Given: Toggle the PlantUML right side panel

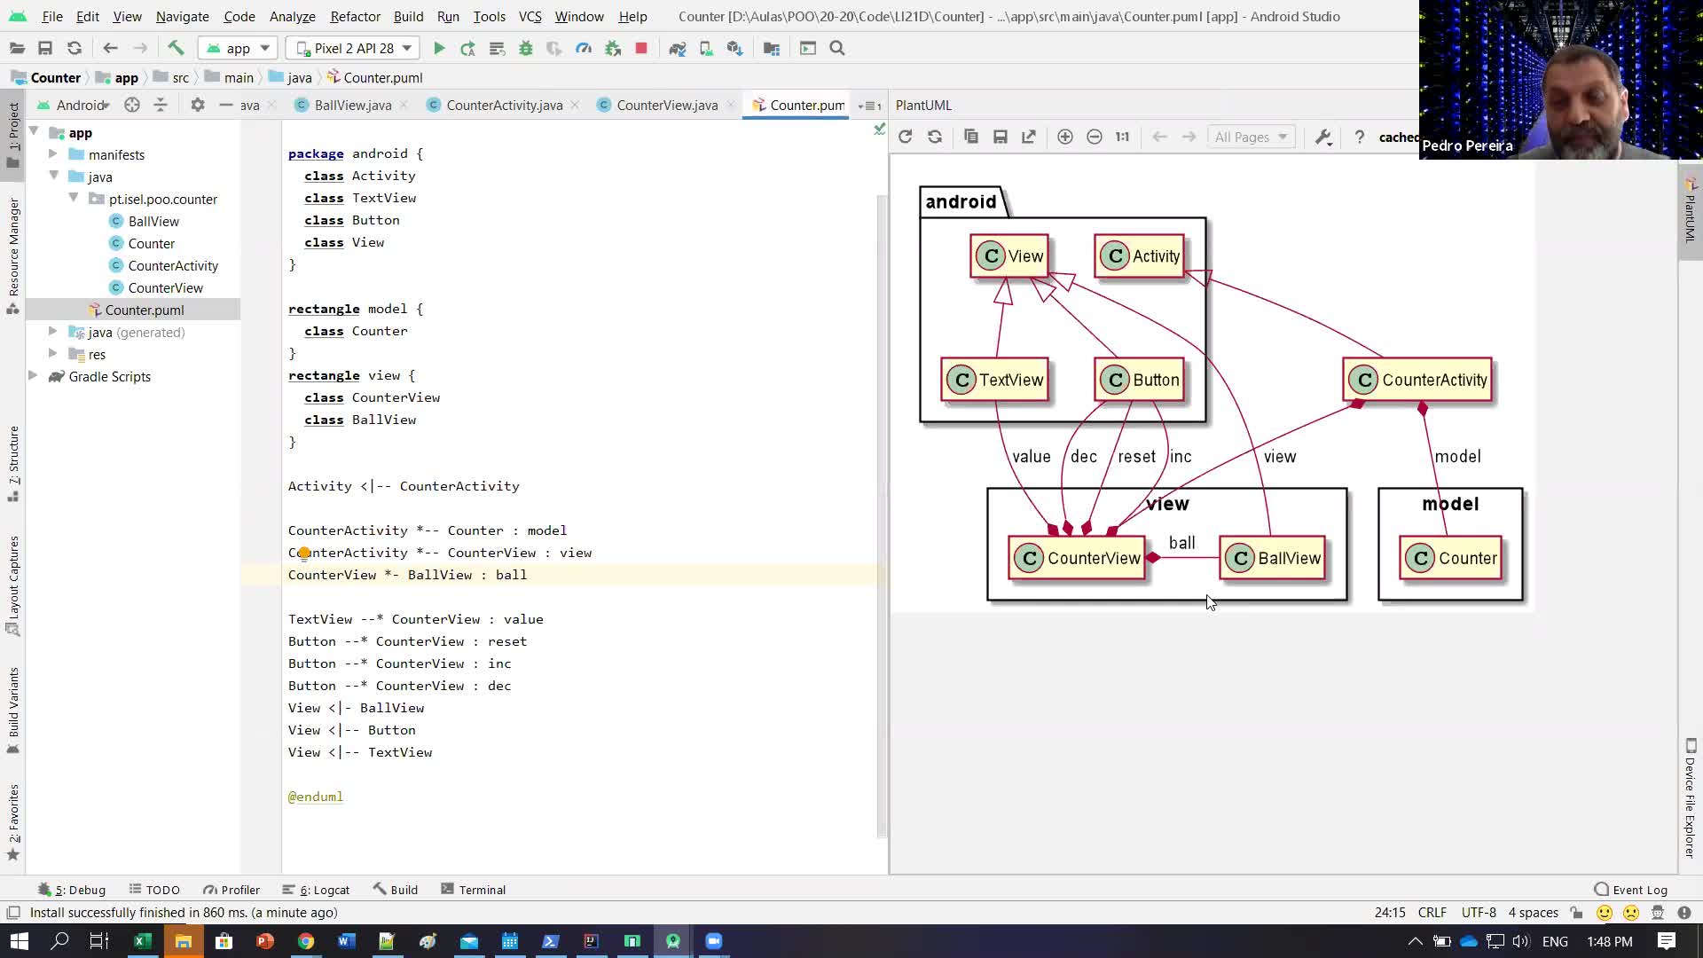Looking at the screenshot, I should coord(1690,210).
